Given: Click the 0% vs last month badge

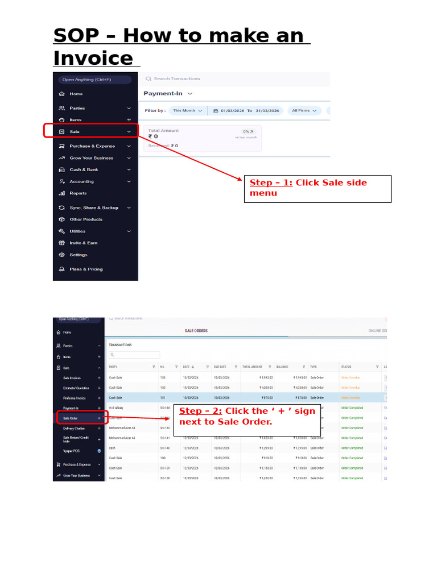Looking at the screenshot, I should [248, 132].
